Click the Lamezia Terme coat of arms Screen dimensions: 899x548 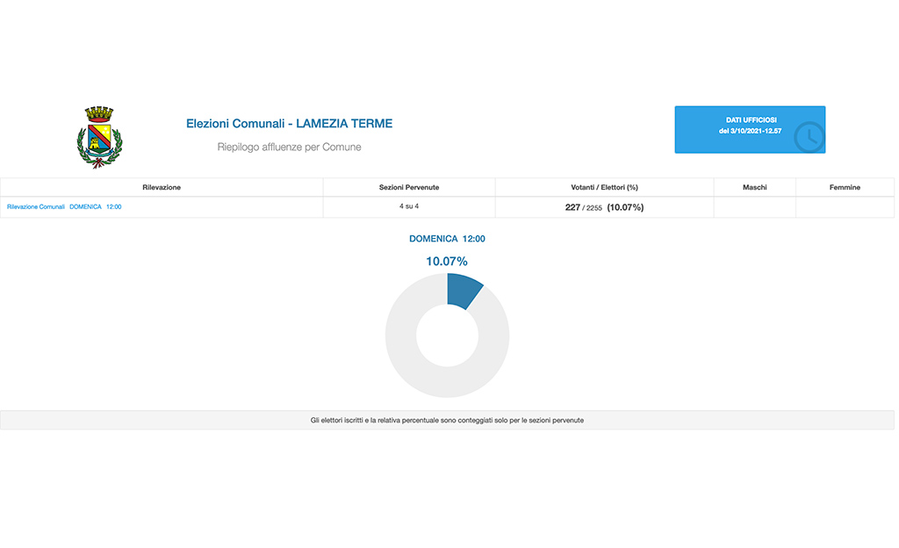100,137
